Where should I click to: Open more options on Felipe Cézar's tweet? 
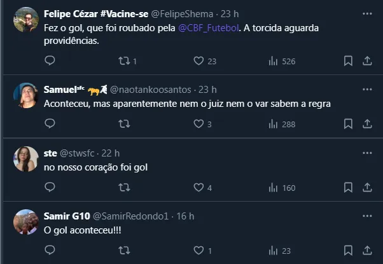tap(366, 13)
